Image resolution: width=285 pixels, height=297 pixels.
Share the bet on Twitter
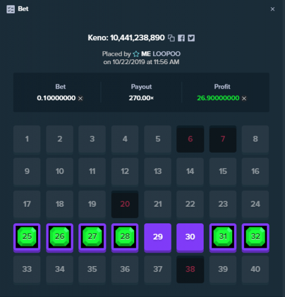pos(191,38)
